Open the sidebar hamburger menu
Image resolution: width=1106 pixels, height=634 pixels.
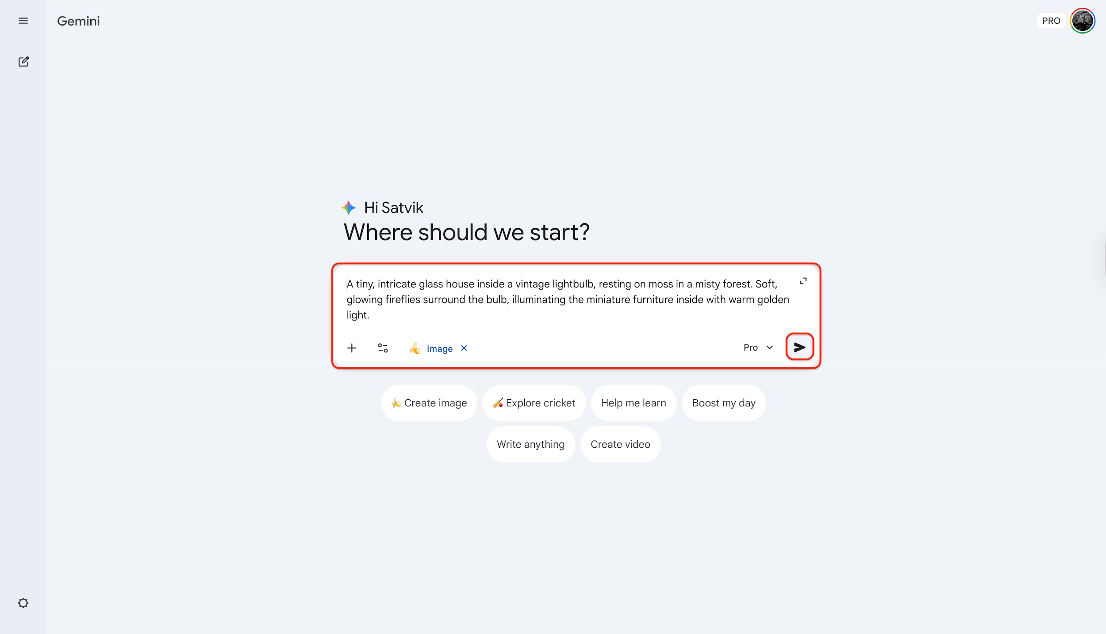23,21
